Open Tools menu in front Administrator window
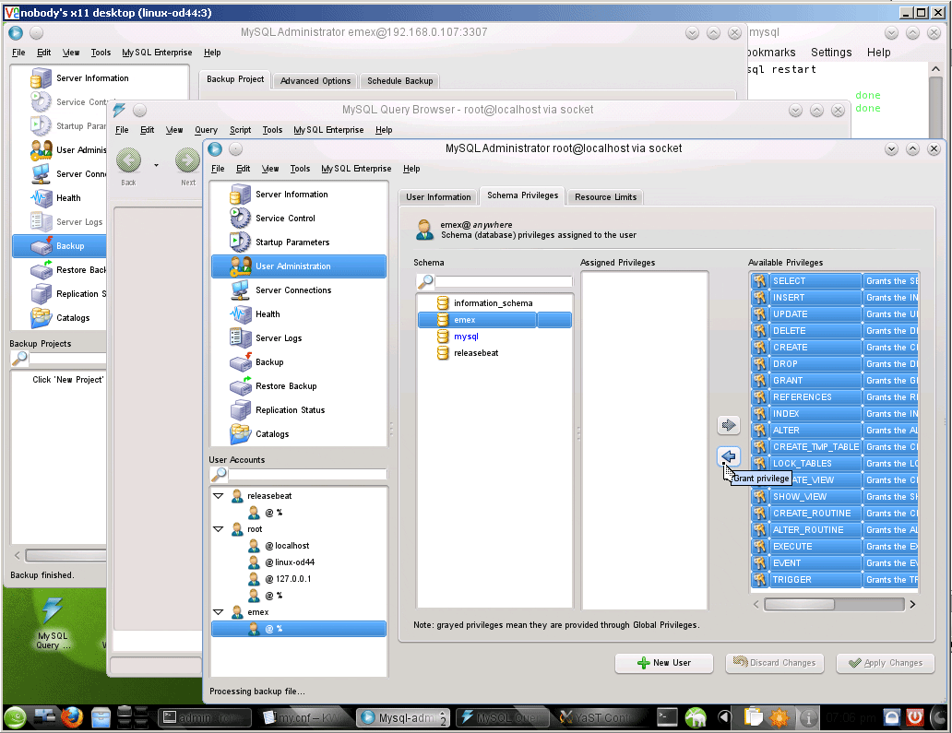 pyautogui.click(x=300, y=169)
